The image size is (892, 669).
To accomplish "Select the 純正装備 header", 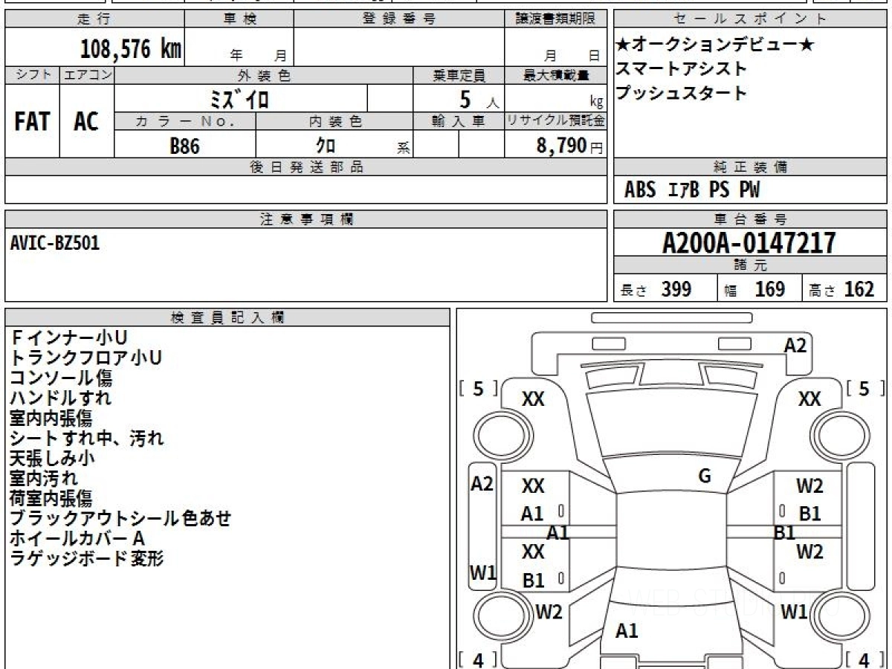I will (x=750, y=167).
